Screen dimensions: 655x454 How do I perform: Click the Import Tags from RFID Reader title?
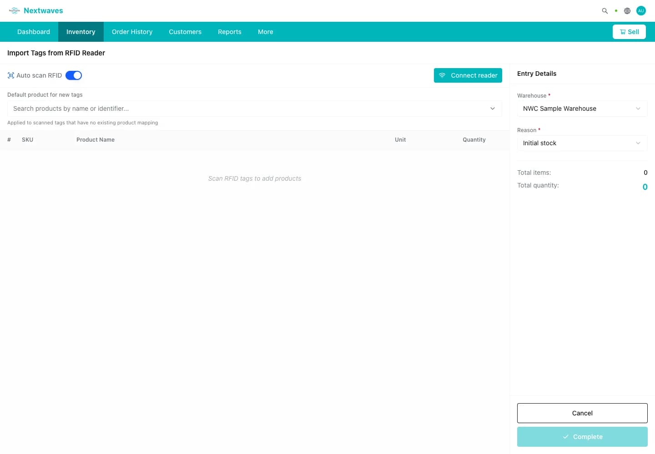(x=56, y=53)
